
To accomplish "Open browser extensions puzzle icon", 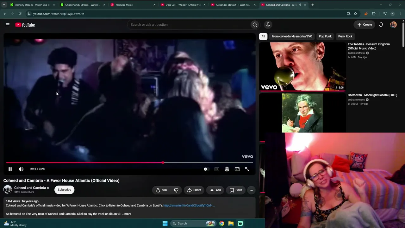I will click(374, 14).
